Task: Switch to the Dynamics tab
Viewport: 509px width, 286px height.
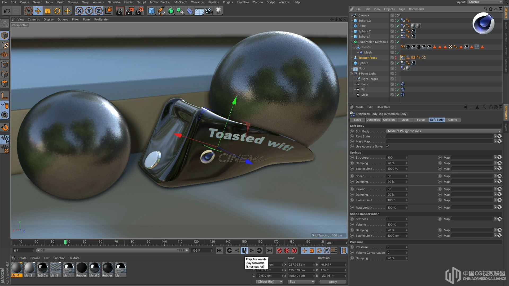Action: 373,120
